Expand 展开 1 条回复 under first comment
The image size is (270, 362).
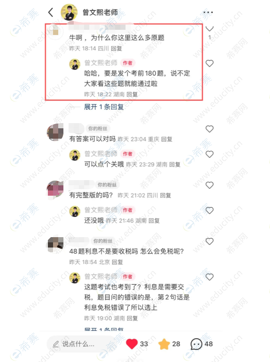tap(104, 107)
